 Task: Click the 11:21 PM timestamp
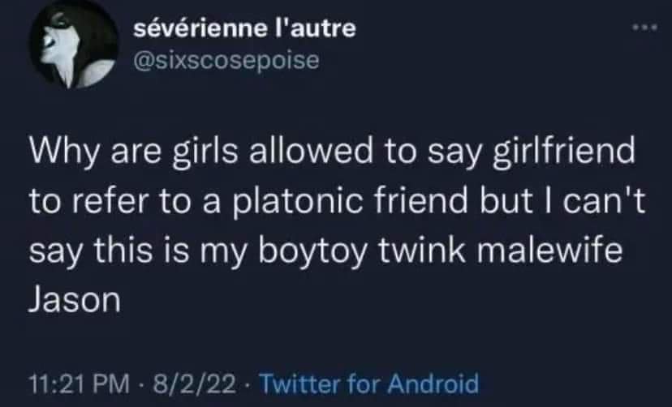click(68, 382)
